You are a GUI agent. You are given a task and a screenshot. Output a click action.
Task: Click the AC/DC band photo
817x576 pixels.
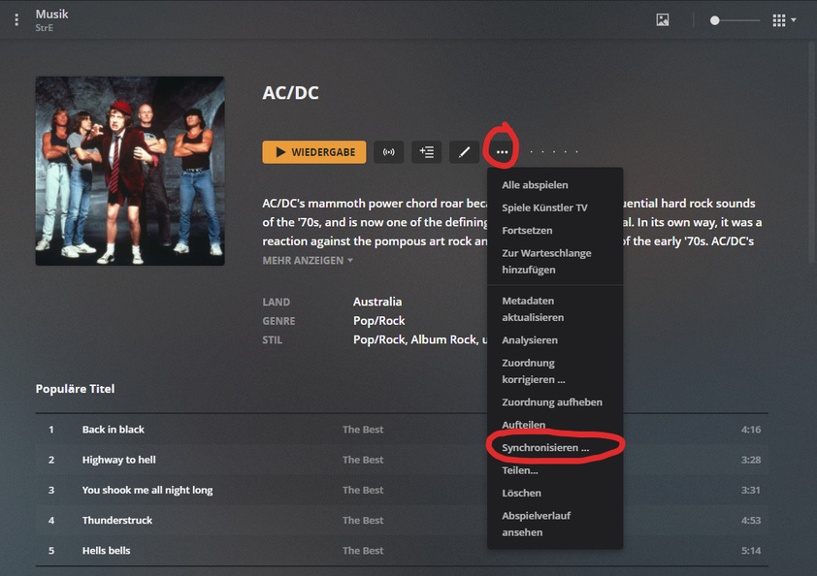pyautogui.click(x=130, y=171)
